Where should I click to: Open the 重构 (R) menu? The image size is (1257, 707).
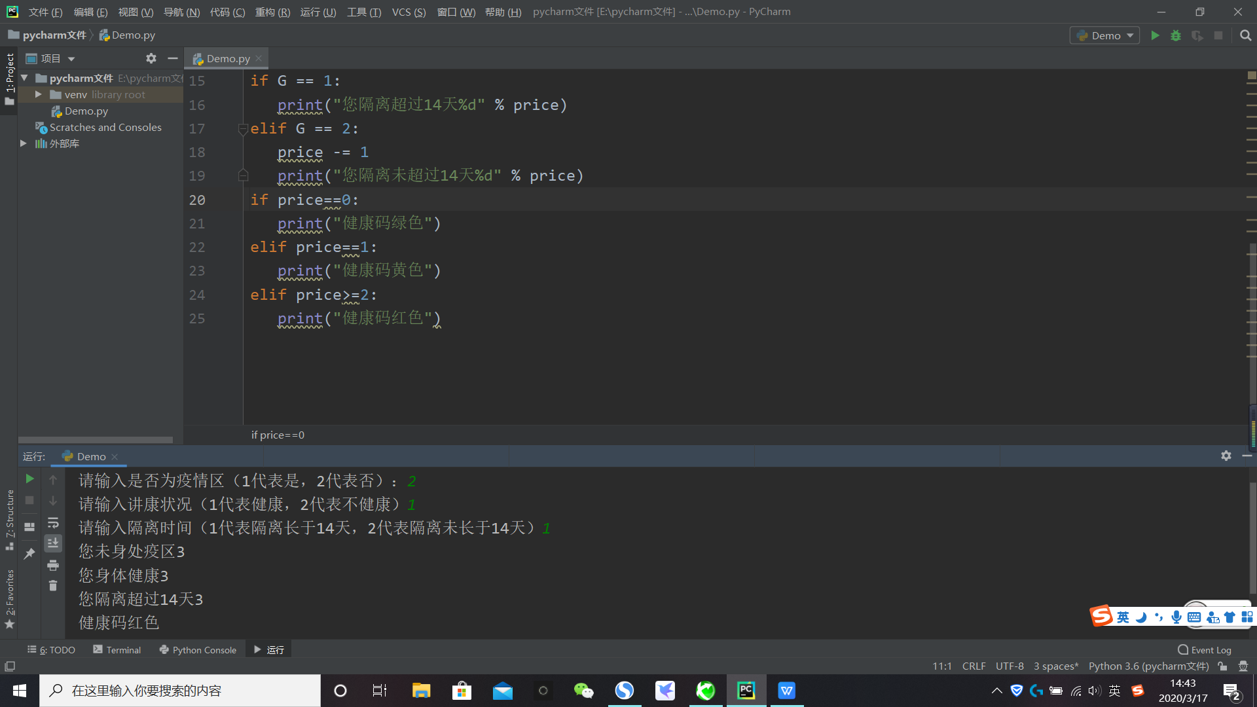tap(272, 12)
